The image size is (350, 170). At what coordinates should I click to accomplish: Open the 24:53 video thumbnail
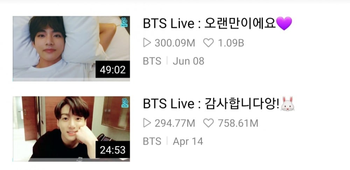[71, 129]
